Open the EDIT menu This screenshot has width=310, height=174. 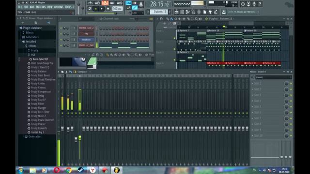pyautogui.click(x=26, y=7)
